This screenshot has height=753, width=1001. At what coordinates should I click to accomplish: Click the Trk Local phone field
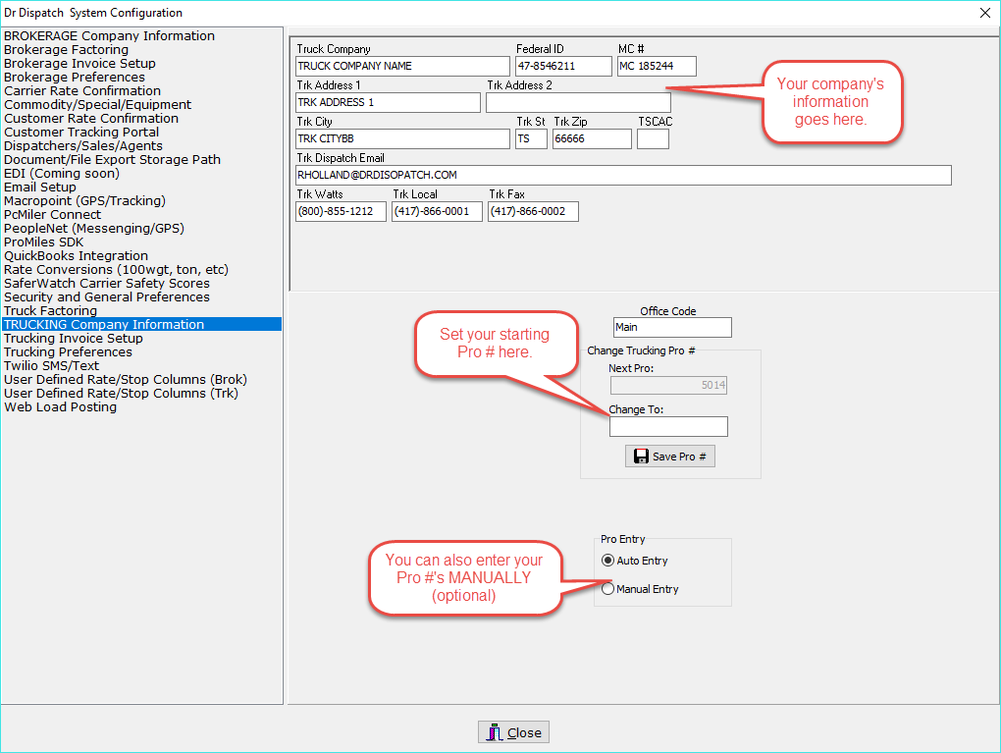[x=437, y=211]
